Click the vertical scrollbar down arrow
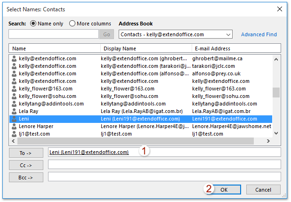 pyautogui.click(x=276, y=134)
